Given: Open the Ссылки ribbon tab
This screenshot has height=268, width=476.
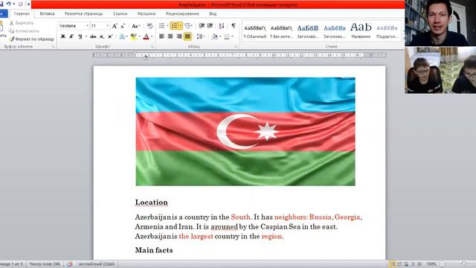Looking at the screenshot, I should [120, 13].
